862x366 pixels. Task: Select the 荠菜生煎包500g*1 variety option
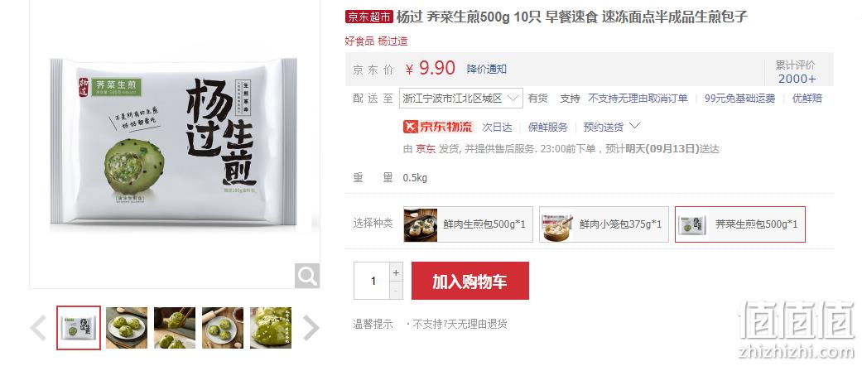[x=740, y=224]
